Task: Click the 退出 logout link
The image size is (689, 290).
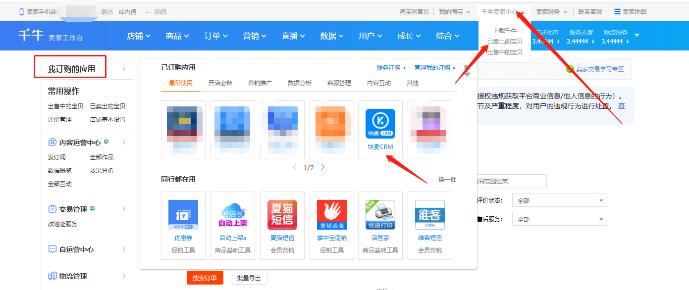Action: click(x=106, y=11)
